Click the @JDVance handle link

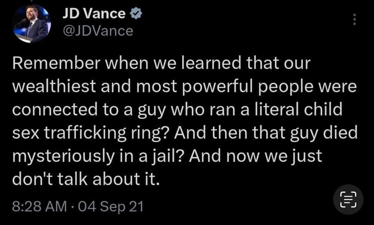coord(99,31)
